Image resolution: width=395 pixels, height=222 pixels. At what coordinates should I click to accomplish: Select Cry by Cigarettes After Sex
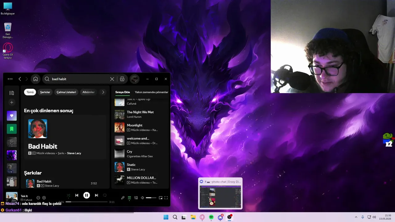pos(140,154)
